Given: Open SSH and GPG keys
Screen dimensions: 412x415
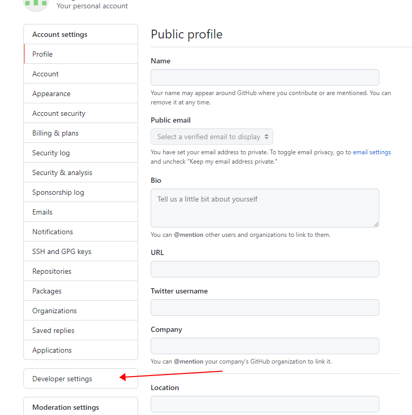Looking at the screenshot, I should (62, 251).
